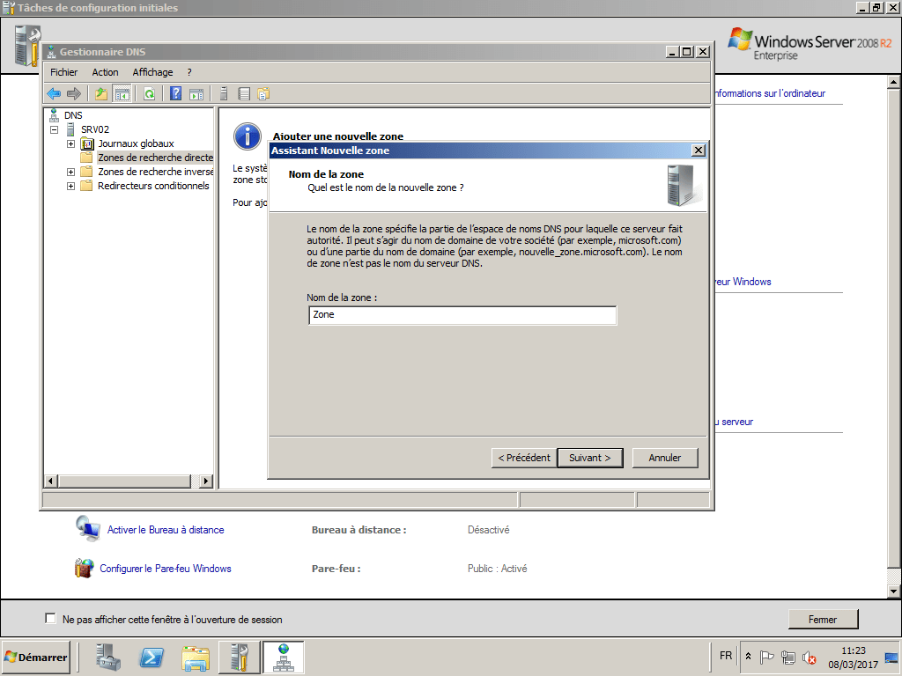Expand the Journaux globaux node
The width and height of the screenshot is (902, 676).
click(x=70, y=143)
